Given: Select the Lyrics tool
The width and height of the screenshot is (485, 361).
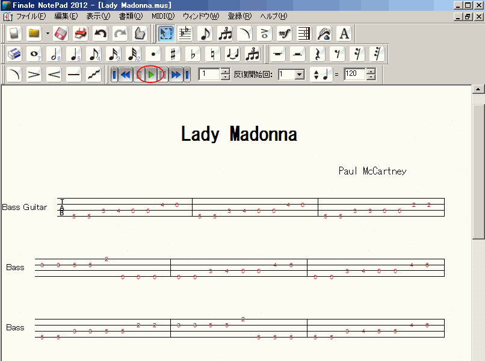Looking at the screenshot, I should pyautogui.click(x=324, y=34).
